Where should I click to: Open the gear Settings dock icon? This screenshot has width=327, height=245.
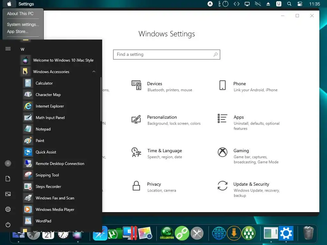pos(286,233)
